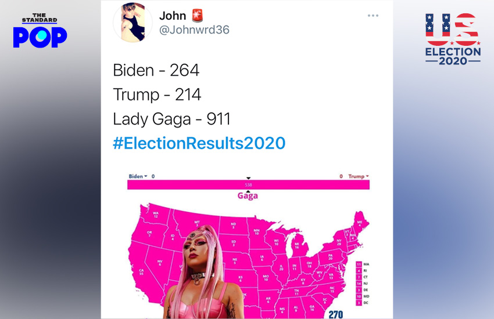Click The Standard POP logo
Screen dimensions: 494x319
(x=40, y=31)
